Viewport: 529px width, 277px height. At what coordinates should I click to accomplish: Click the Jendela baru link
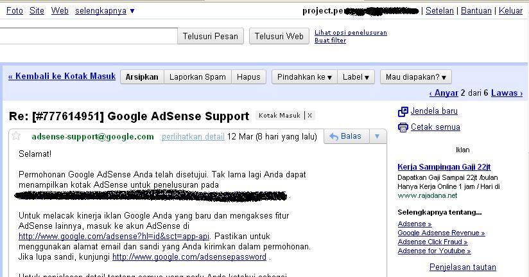coord(434,111)
